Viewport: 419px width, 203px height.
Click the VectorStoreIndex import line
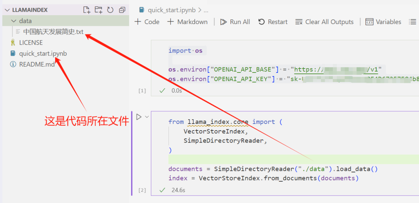[x=216, y=131]
